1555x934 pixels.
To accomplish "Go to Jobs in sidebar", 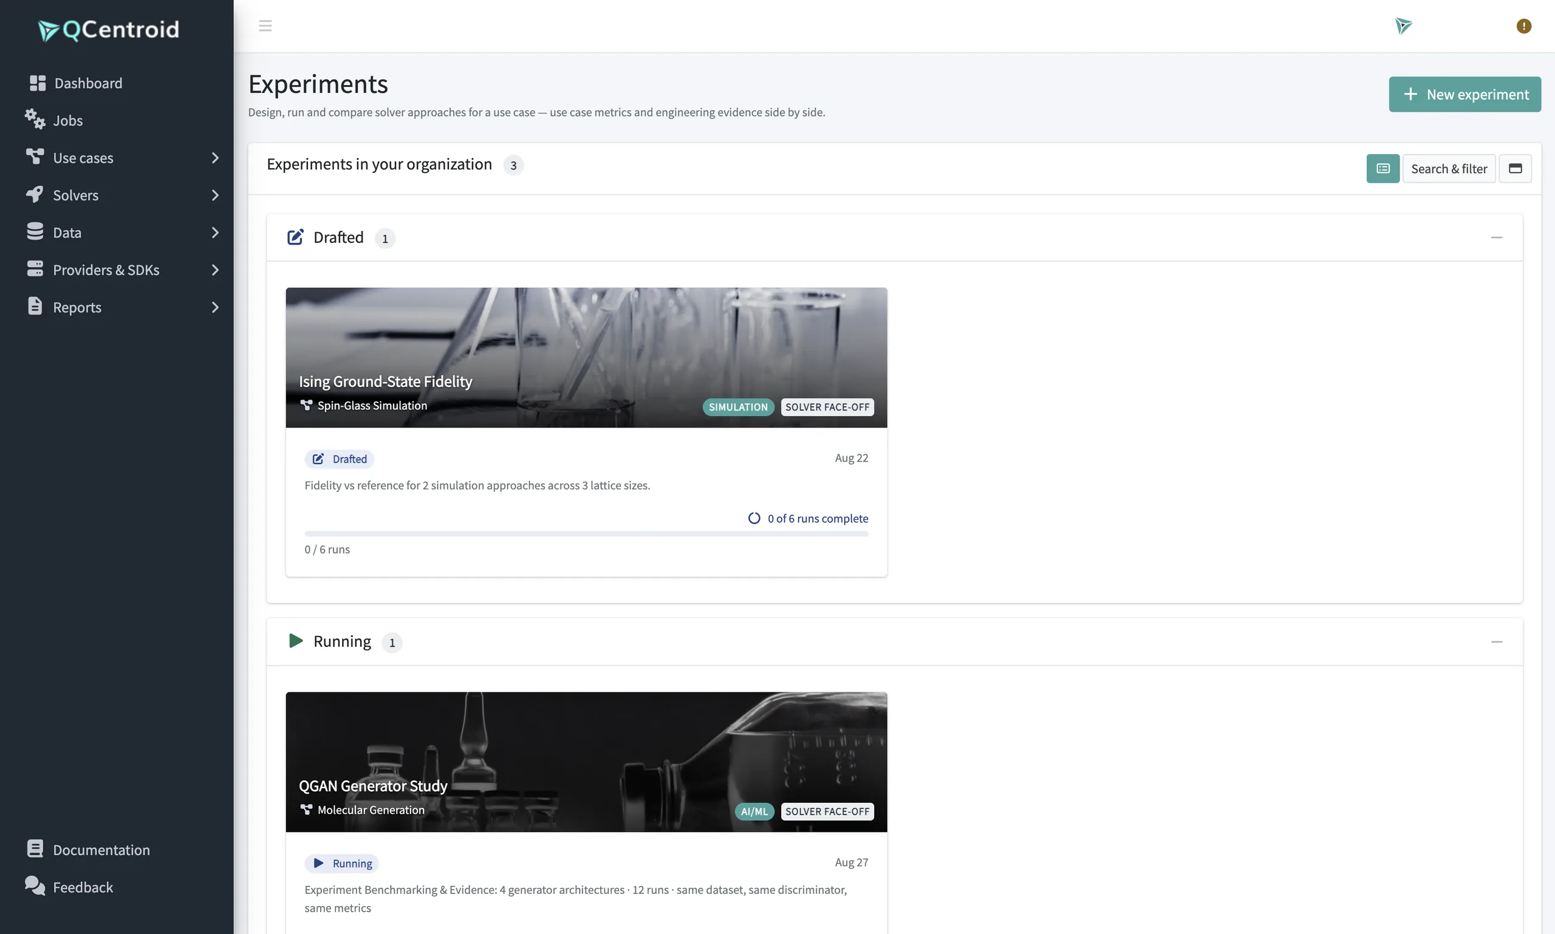I will [x=117, y=120].
